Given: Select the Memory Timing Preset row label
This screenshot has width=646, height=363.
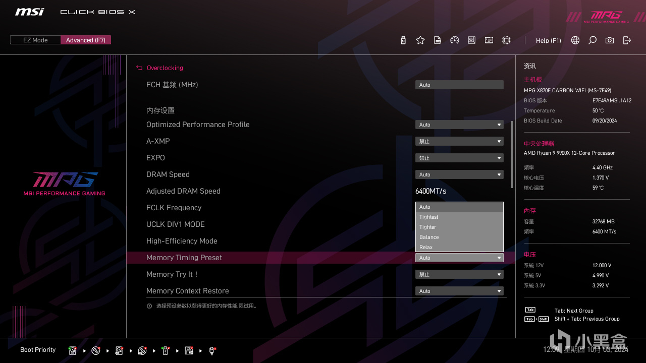Looking at the screenshot, I should [x=184, y=258].
